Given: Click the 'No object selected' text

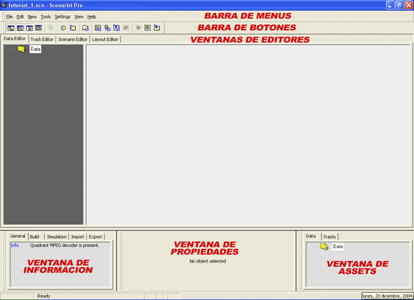Looking at the screenshot, I should coord(208,261).
